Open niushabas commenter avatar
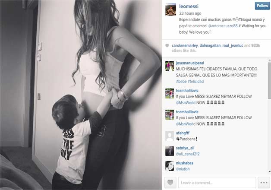 pos(170,166)
